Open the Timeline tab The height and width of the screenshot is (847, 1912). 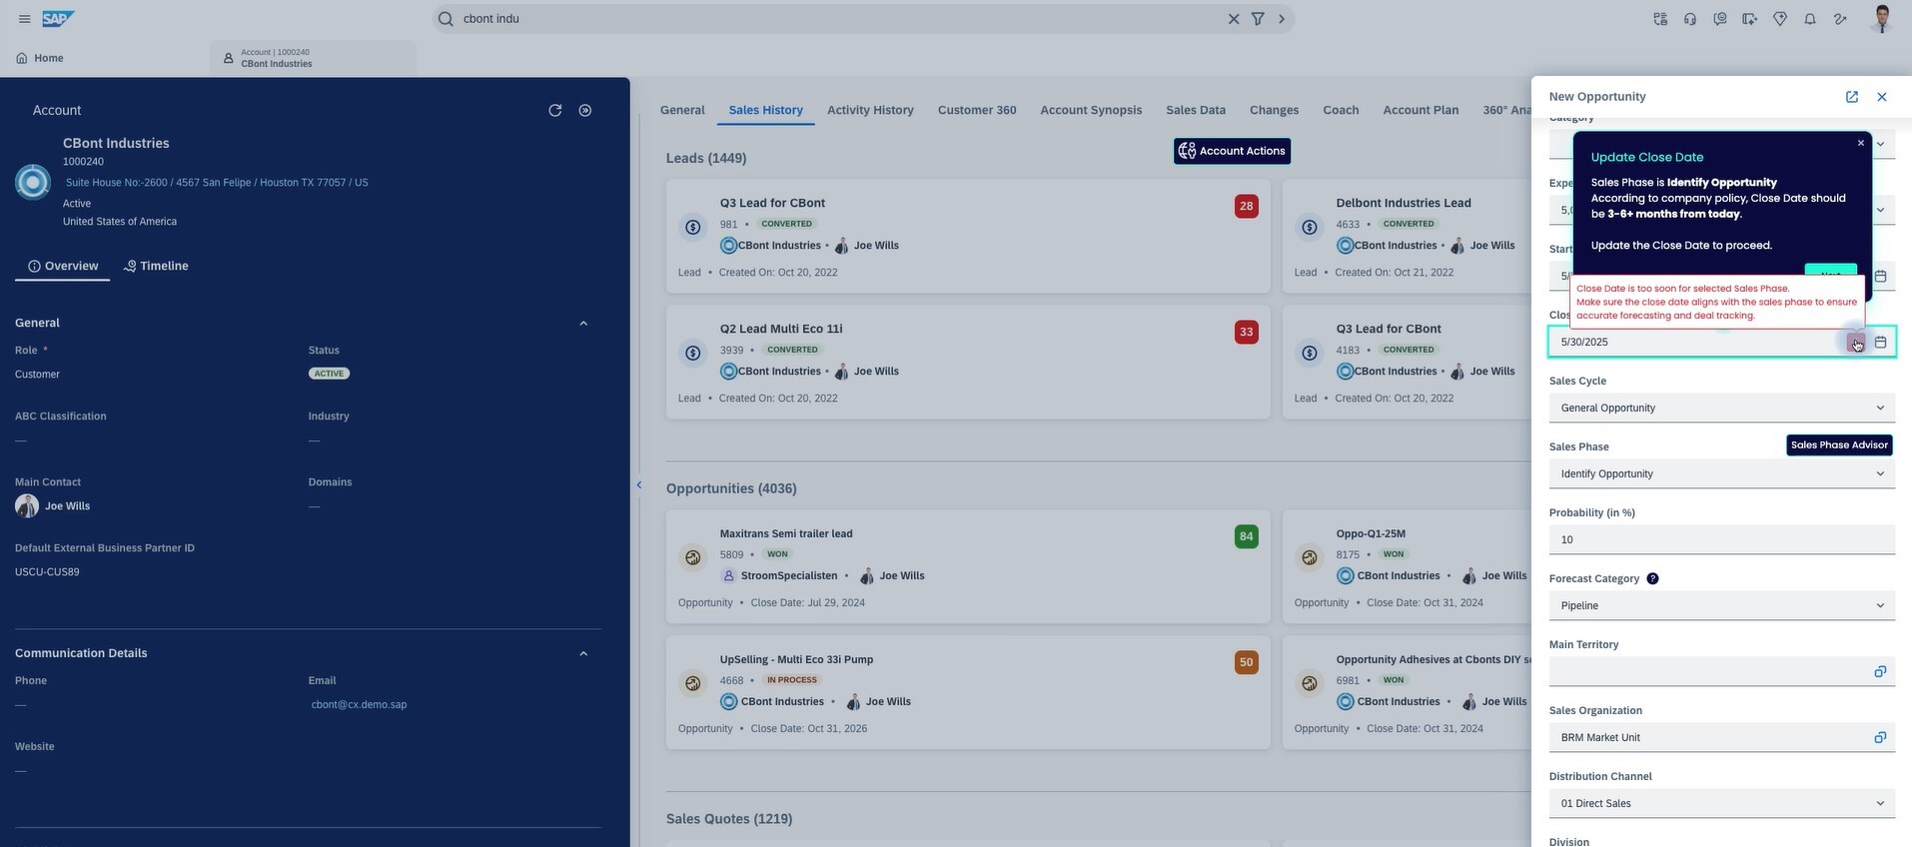pyautogui.click(x=156, y=266)
